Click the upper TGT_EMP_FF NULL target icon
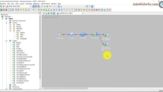 106,34
